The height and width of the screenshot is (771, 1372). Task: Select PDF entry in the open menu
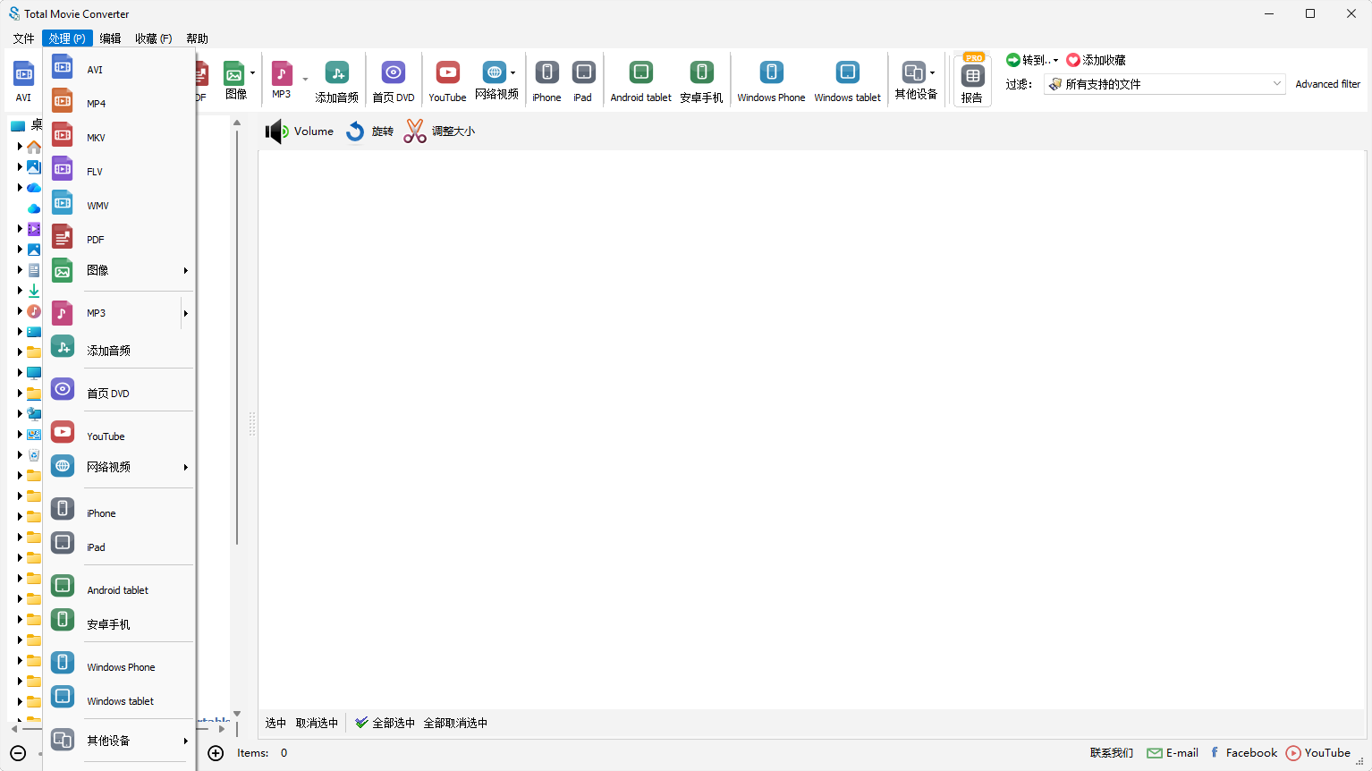click(x=119, y=239)
